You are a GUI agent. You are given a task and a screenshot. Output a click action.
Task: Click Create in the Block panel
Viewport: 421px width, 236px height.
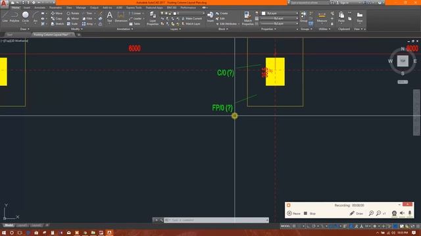point(222,13)
